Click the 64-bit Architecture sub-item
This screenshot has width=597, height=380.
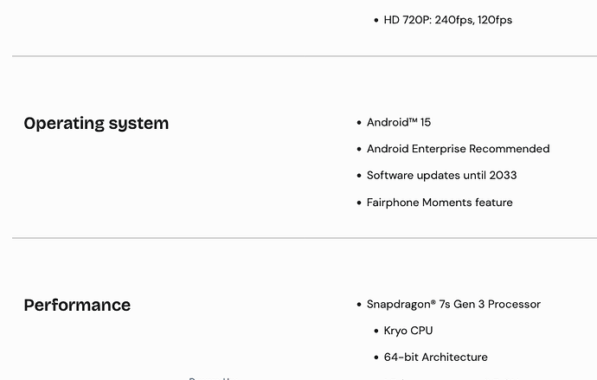[x=435, y=357]
